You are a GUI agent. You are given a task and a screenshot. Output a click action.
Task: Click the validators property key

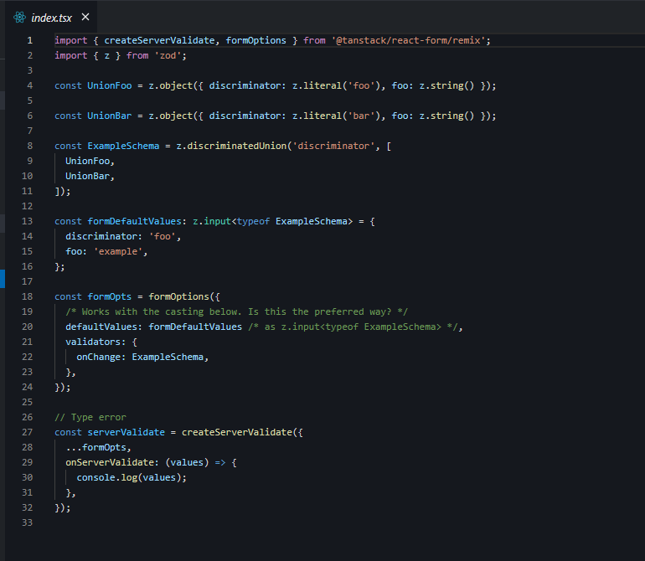pos(93,342)
